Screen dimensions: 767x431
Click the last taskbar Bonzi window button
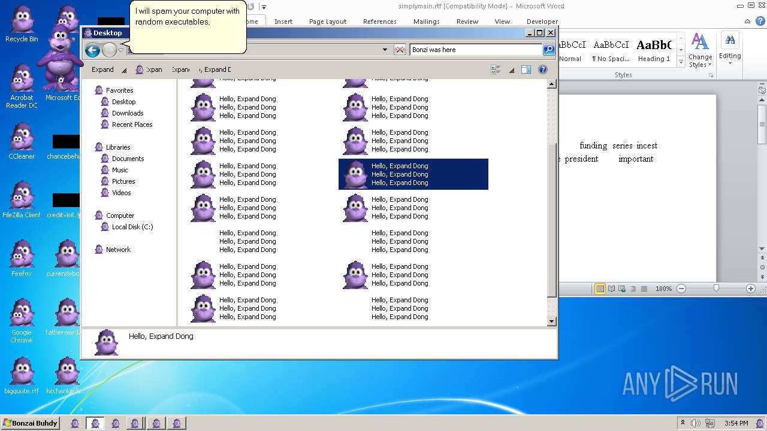176,423
